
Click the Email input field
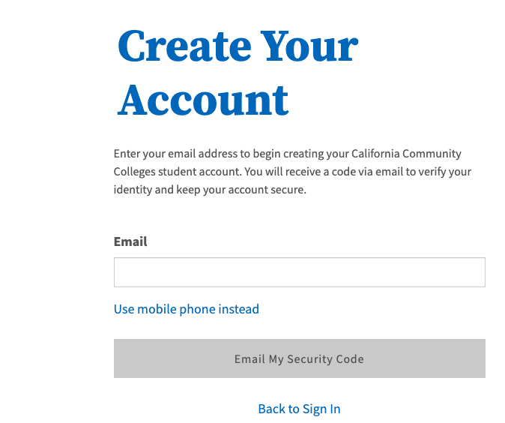299,272
